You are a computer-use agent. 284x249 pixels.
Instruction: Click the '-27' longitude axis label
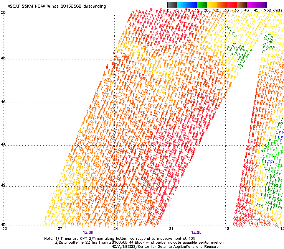point(59,229)
